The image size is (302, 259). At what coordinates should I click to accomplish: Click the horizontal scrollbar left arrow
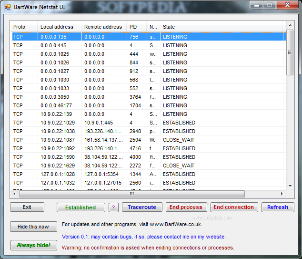14,194
